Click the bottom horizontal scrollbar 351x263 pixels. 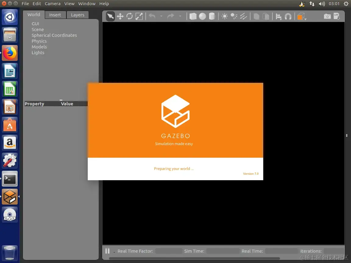[194, 258]
